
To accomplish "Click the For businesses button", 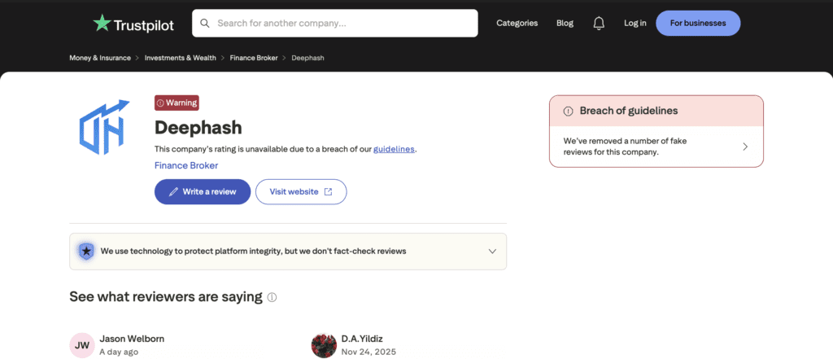I will [698, 24].
